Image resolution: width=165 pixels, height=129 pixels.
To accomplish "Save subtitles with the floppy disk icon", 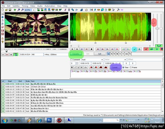I will point(10,10).
